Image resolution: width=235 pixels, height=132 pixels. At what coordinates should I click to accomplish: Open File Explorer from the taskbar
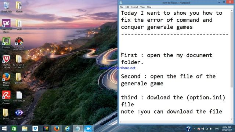pyautogui.click(x=25, y=129)
